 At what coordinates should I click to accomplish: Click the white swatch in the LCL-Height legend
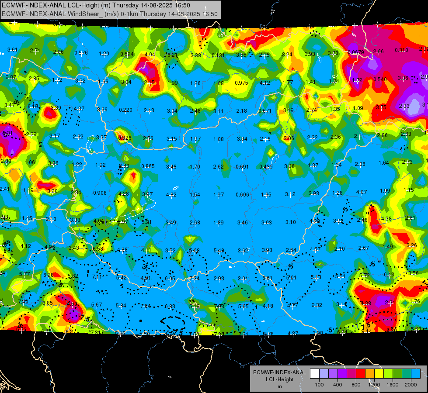coord(315,374)
